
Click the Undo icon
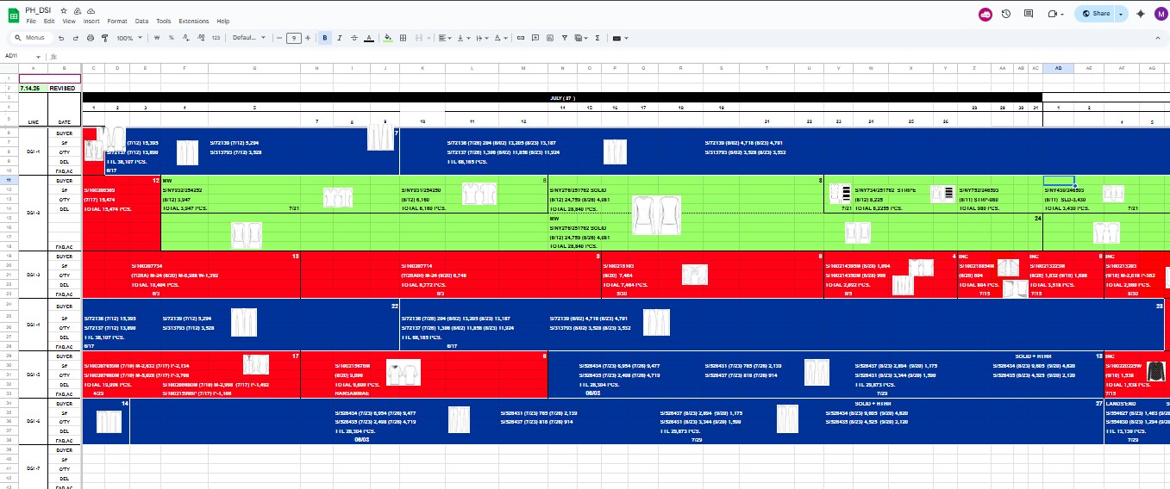[61, 38]
